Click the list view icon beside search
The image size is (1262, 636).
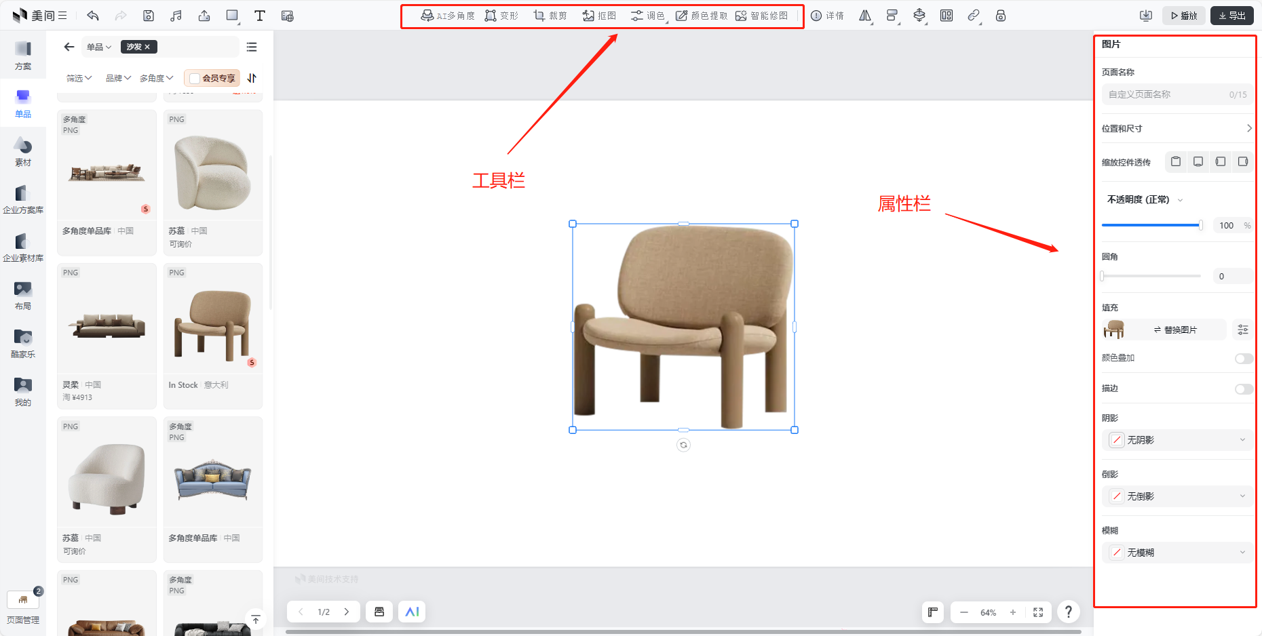pyautogui.click(x=252, y=47)
